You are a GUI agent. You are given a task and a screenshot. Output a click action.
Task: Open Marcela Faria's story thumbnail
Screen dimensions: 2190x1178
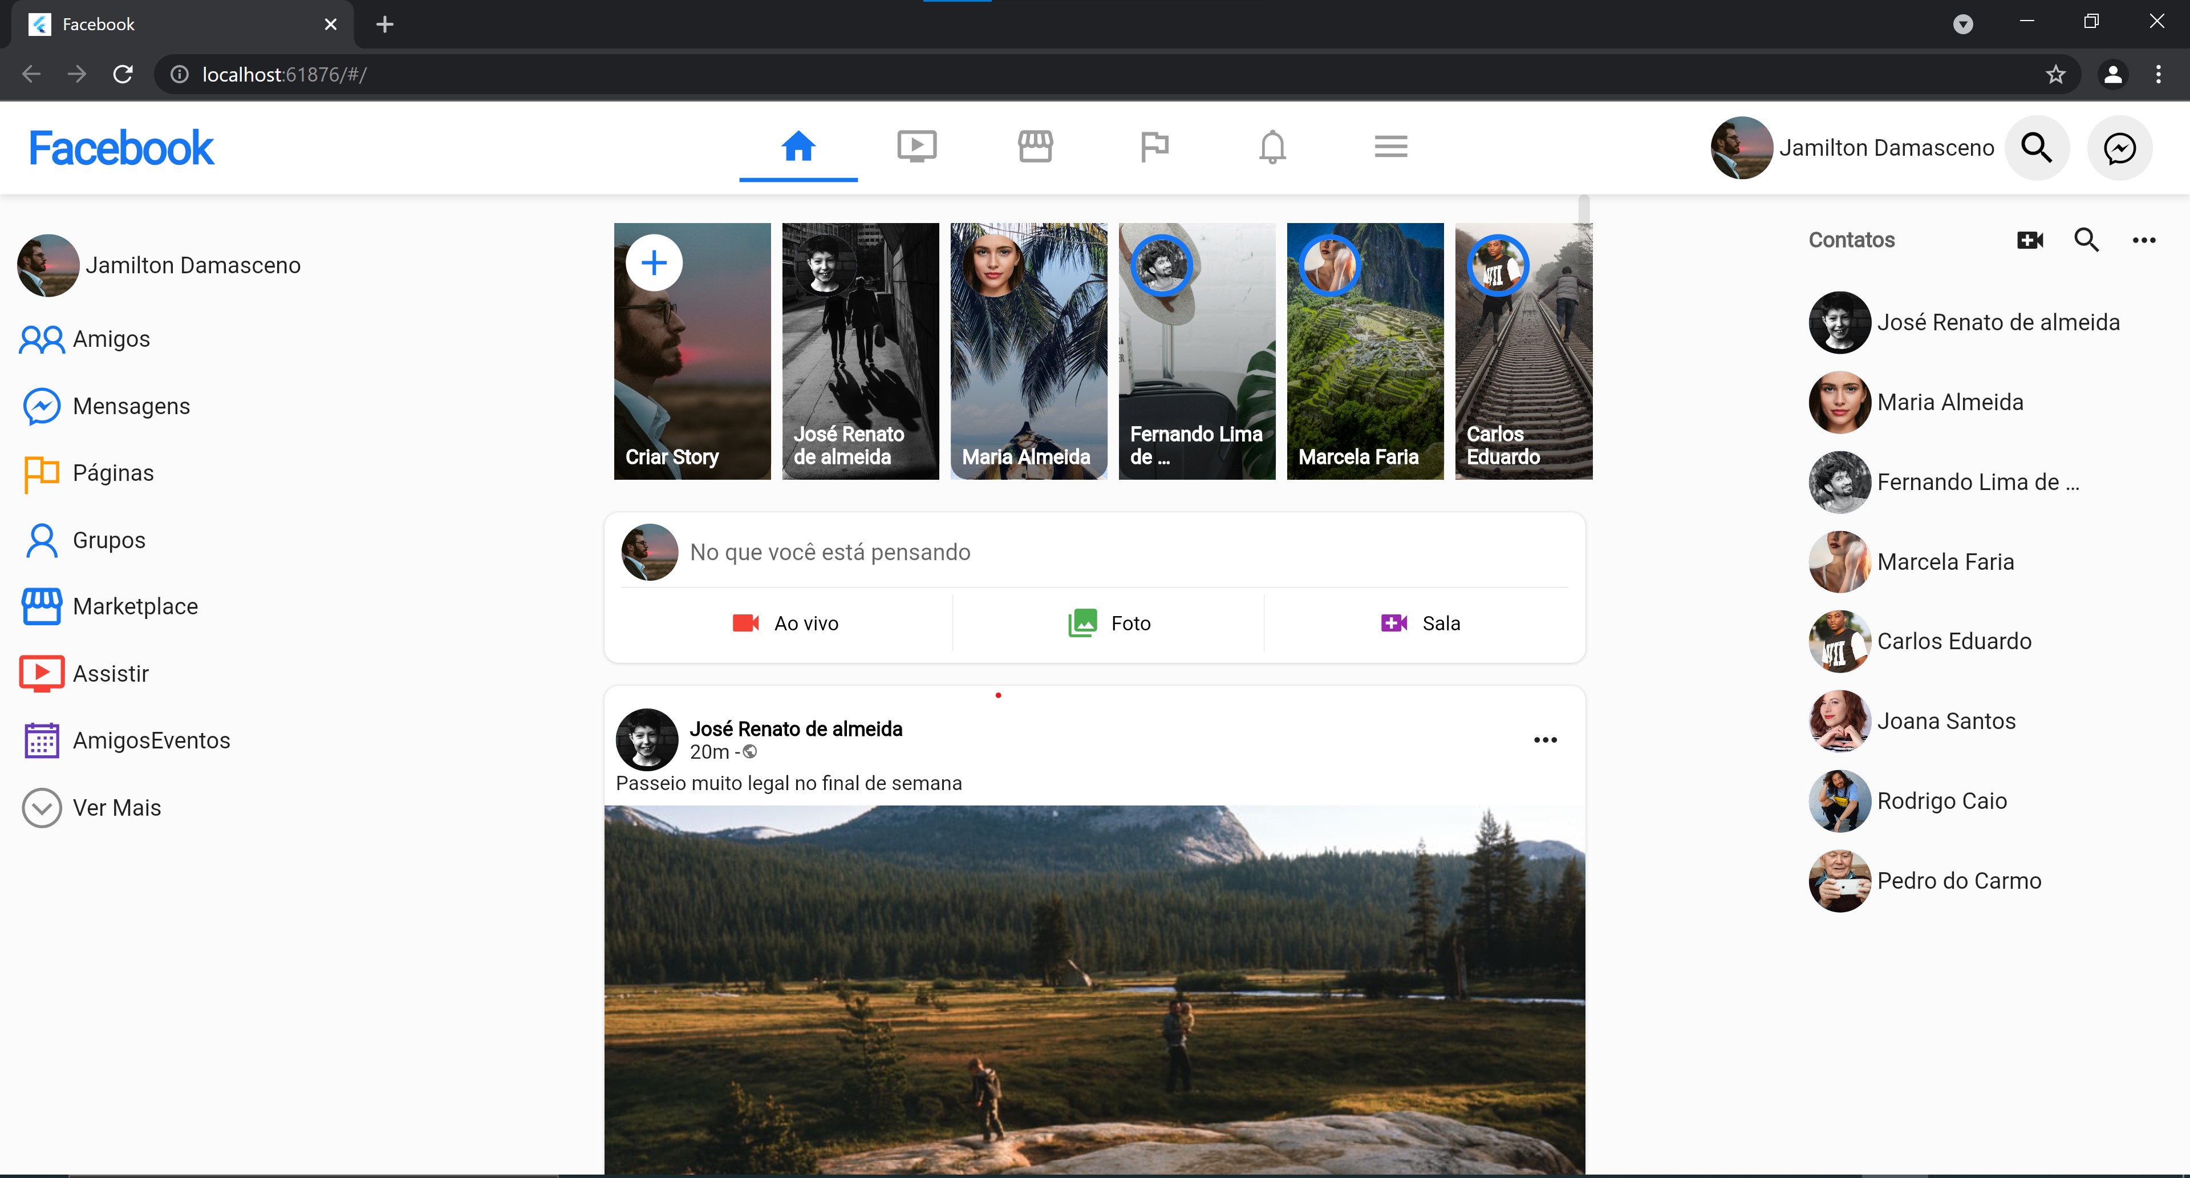(1365, 350)
